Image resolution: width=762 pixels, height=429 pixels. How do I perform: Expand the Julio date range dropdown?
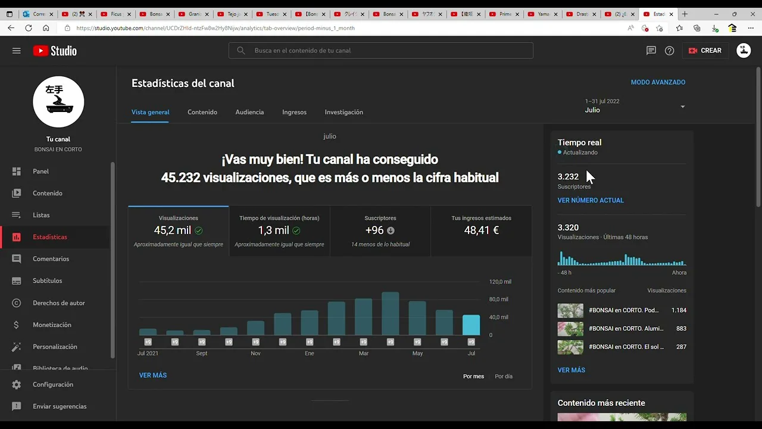(x=682, y=107)
